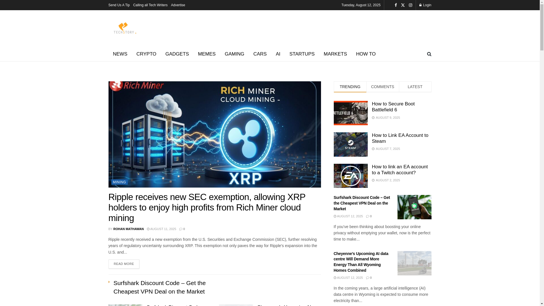
Task: Open the EA logo thumbnail
Action: [x=350, y=176]
